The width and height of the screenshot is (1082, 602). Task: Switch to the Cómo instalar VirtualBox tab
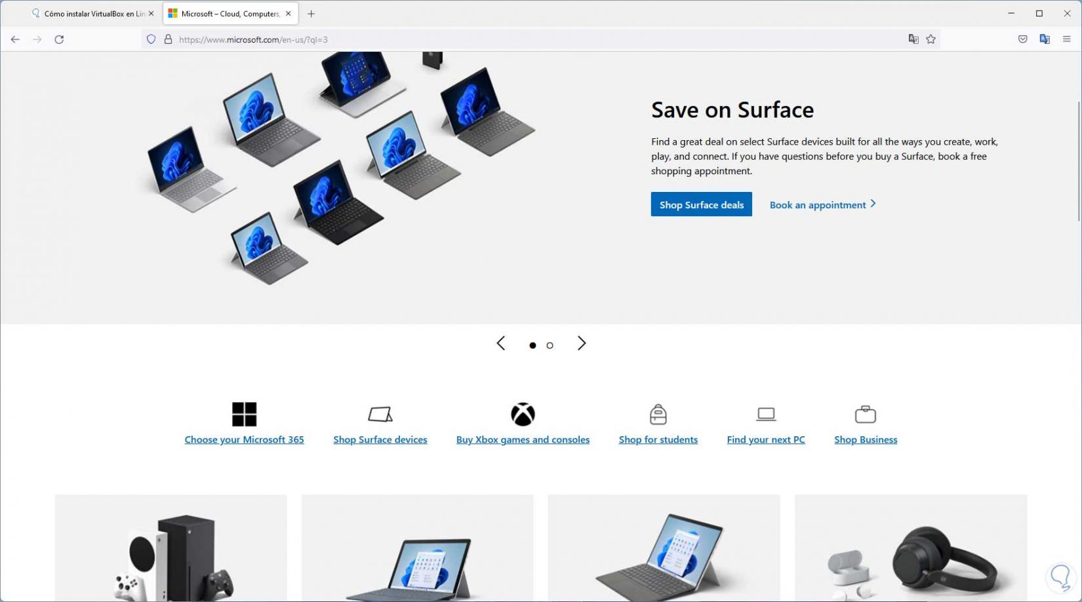tap(88, 14)
